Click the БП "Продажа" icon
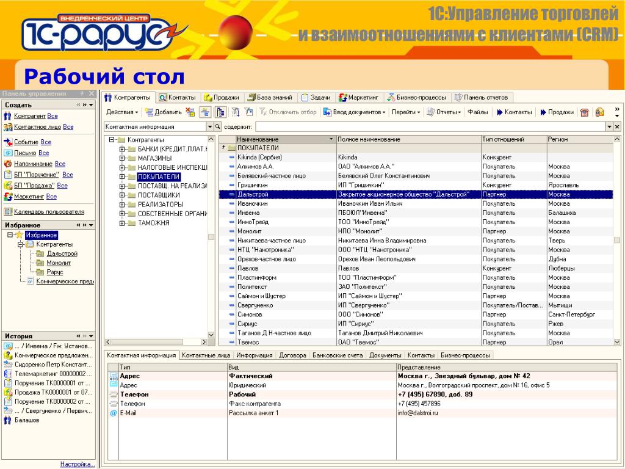 (7, 186)
